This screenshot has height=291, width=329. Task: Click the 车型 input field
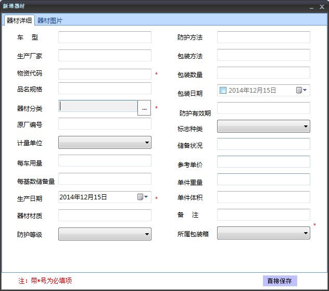pyautogui.click(x=105, y=37)
